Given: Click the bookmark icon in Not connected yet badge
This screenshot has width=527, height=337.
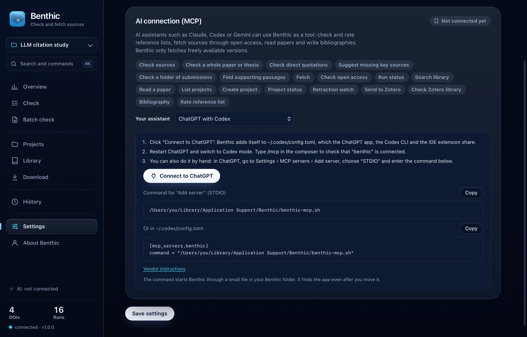Looking at the screenshot, I should (436, 21).
